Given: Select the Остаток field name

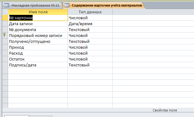Looking at the screenshot, I should coord(38,59).
